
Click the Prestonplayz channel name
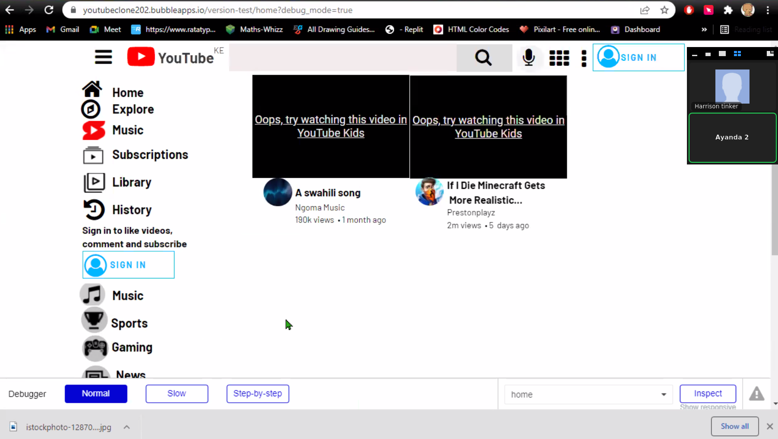(x=471, y=213)
